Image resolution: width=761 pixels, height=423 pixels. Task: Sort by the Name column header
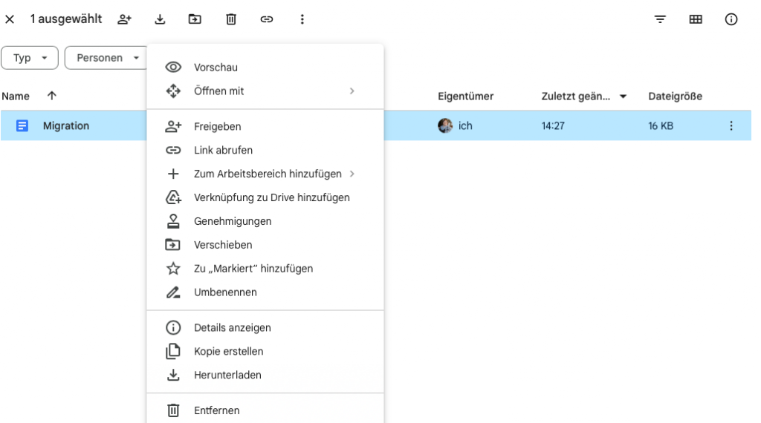pos(16,96)
